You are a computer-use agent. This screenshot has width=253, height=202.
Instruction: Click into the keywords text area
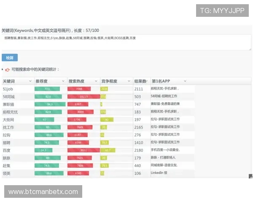coord(126,43)
